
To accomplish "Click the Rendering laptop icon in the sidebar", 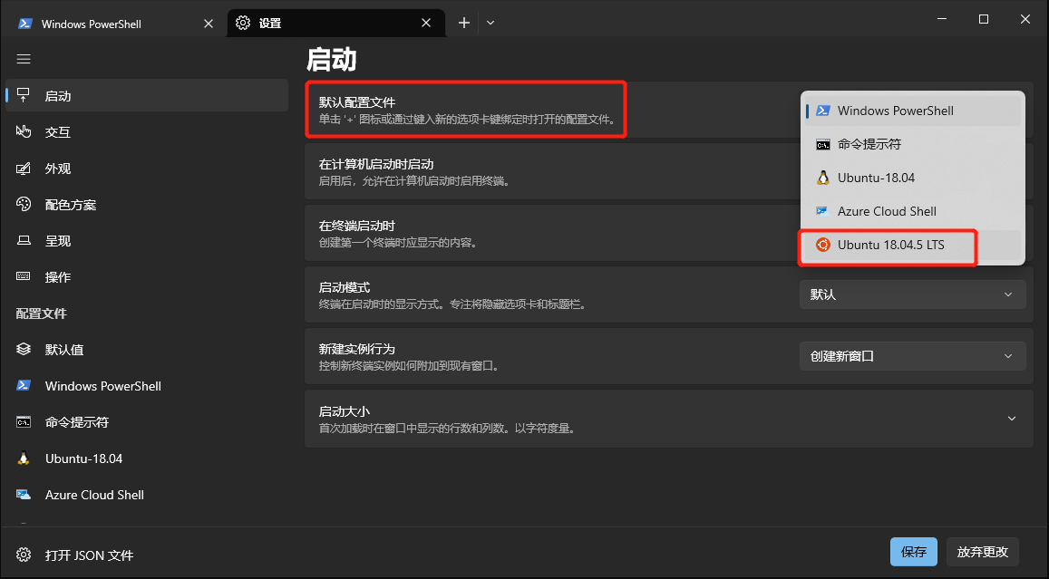I will pos(24,241).
